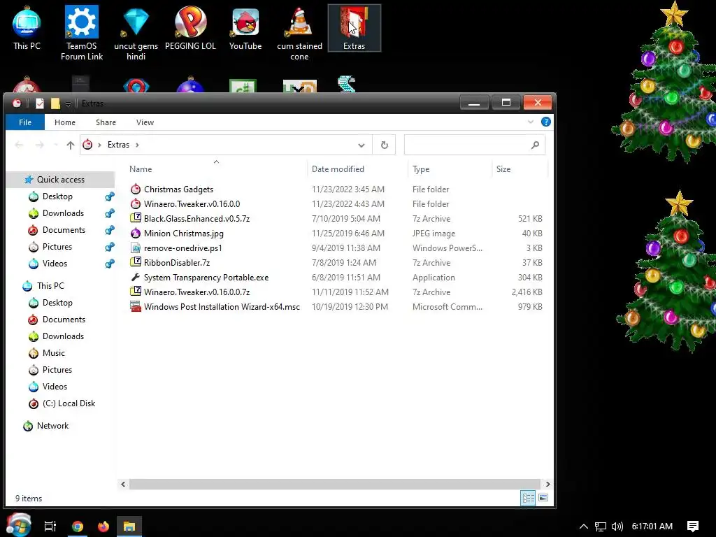
Task: Switch to details view layout icon
Action: pyautogui.click(x=528, y=498)
